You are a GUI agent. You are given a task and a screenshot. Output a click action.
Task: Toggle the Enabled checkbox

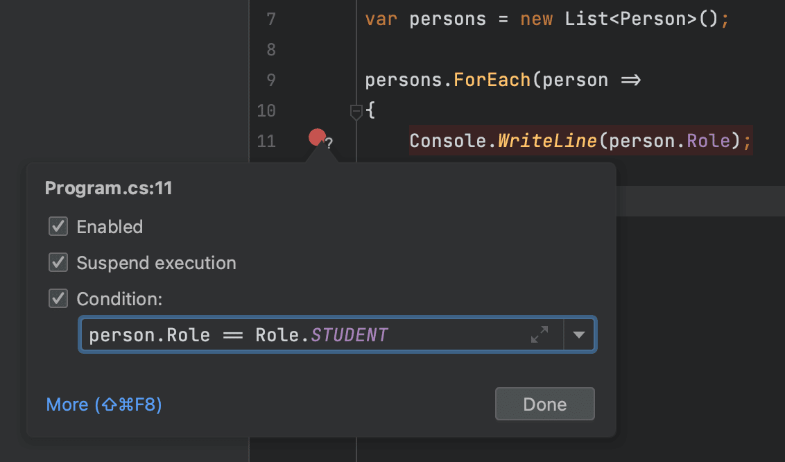58,226
